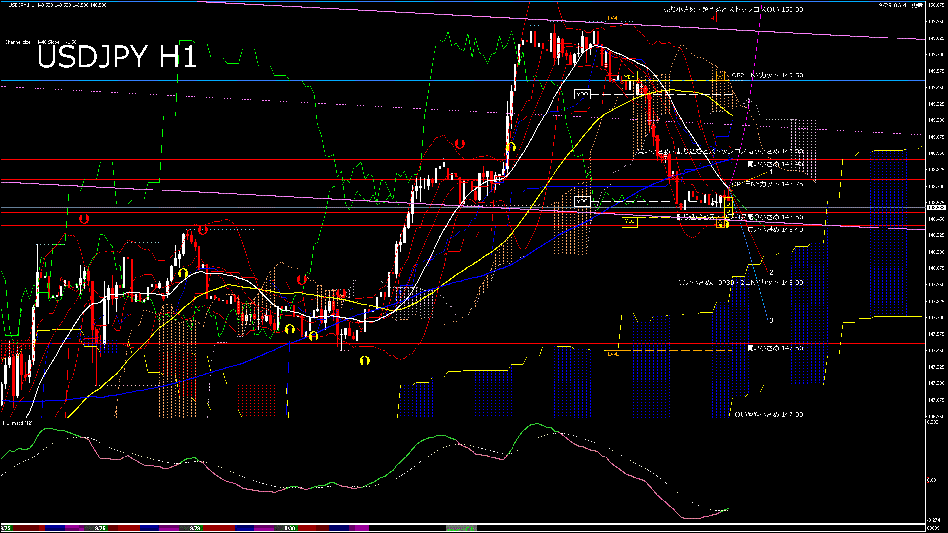
Task: Toggle the macd ON button
Action: [x=461, y=529]
